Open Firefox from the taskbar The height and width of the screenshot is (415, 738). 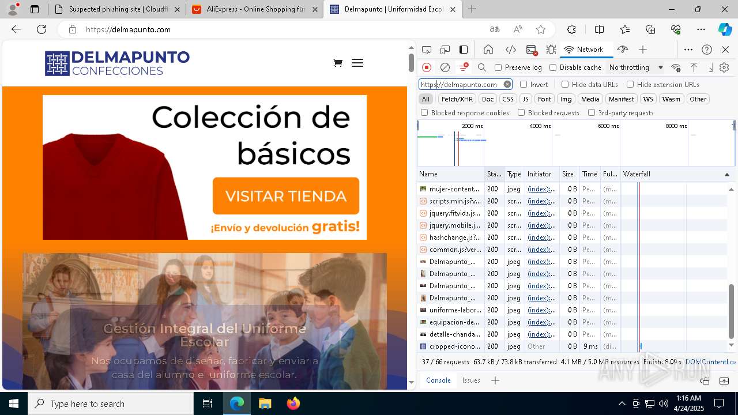click(x=293, y=403)
